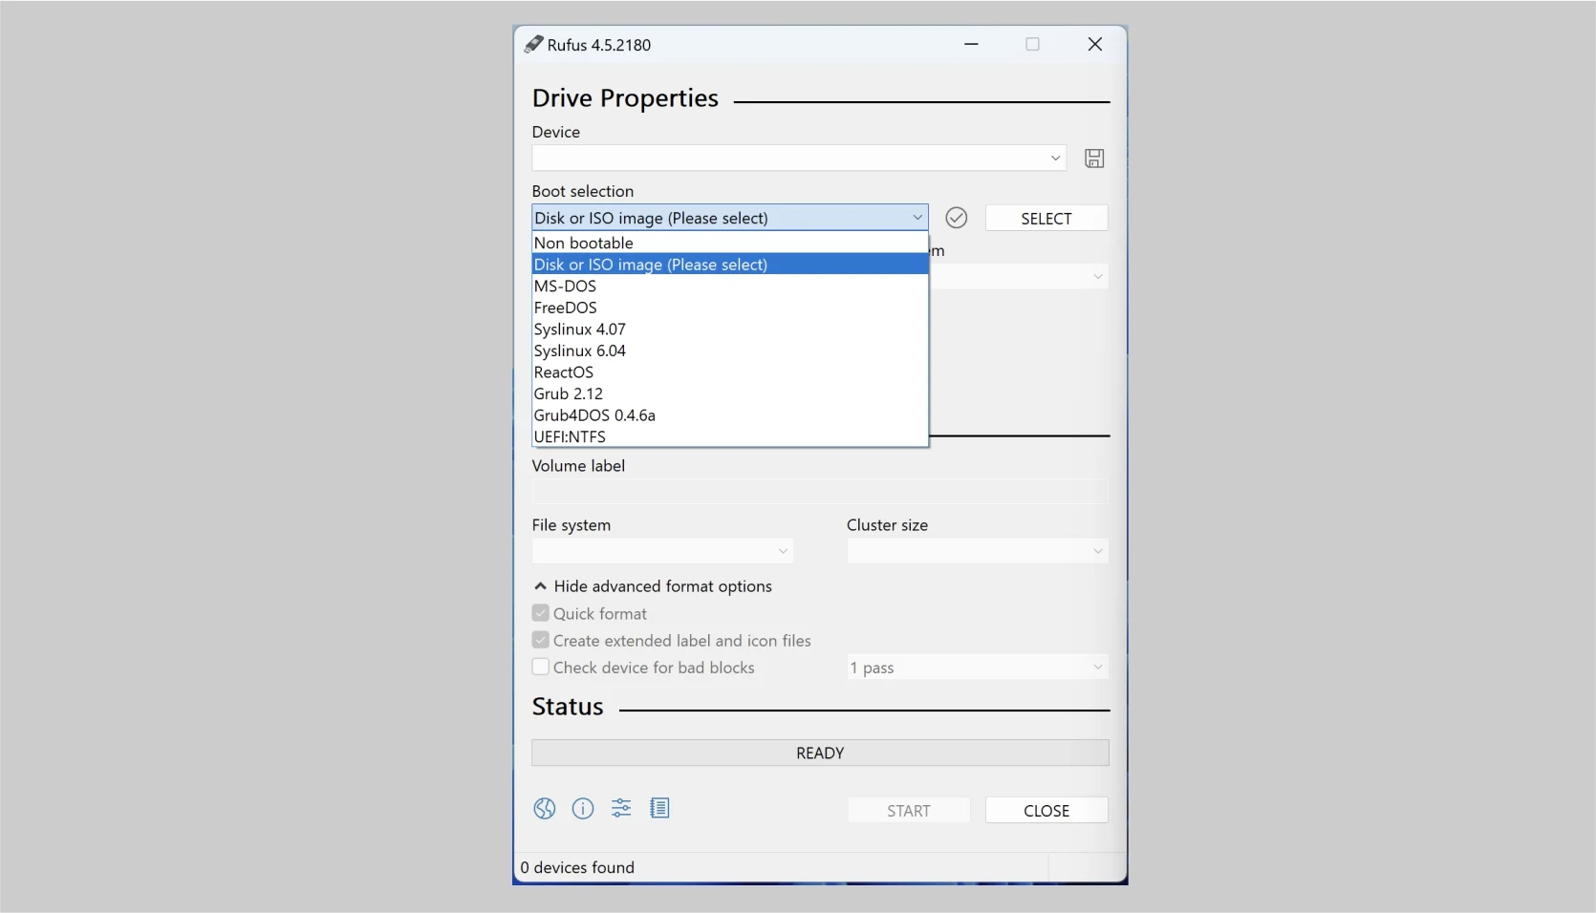This screenshot has width=1596, height=913.
Task: Show the log list icon
Action: pyautogui.click(x=659, y=809)
